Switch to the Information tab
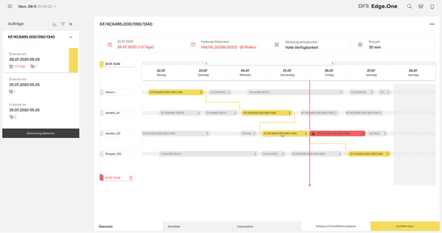Screen dimensions: 442x233 click(267, 226)
